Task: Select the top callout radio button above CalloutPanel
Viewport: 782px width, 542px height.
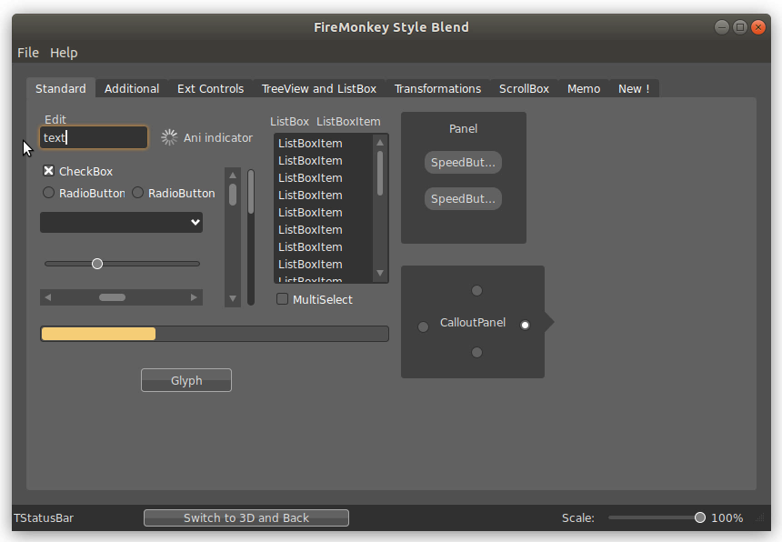Action: click(x=476, y=291)
